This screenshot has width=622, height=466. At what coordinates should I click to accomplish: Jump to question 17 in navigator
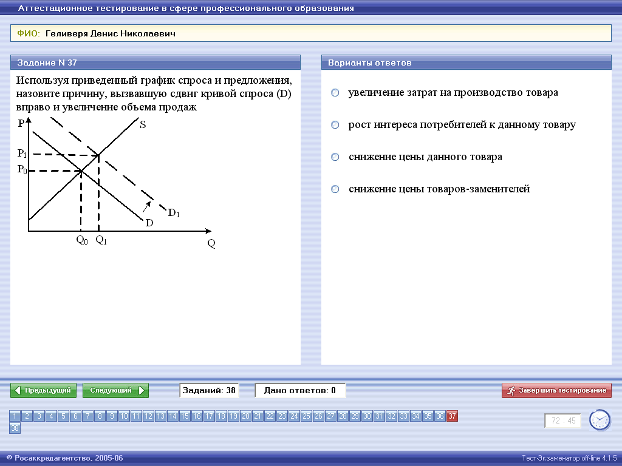point(209,416)
